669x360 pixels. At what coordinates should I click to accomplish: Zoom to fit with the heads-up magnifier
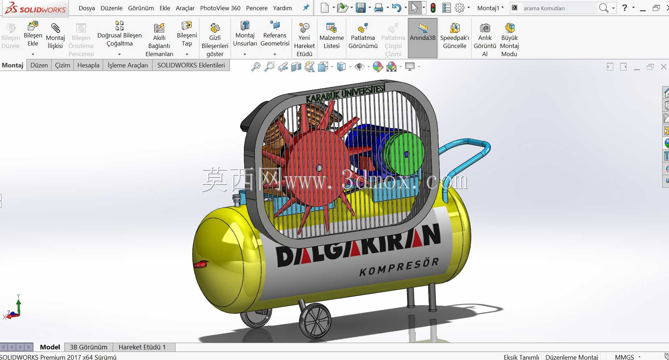coord(256,67)
